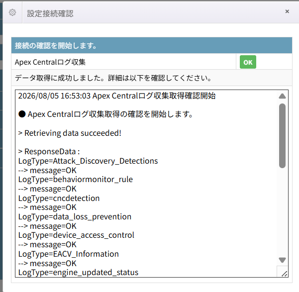Click message=OK under Attack_Discovery_Detections
This screenshot has width=299, height=292.
47,170
